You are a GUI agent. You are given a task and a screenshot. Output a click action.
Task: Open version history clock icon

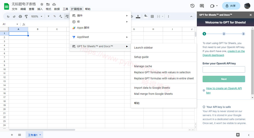coord(193,6)
